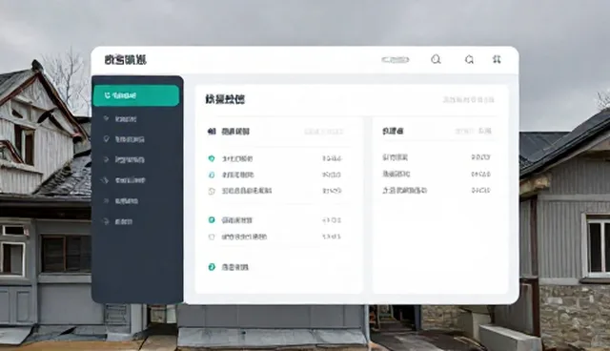Click the magnifying glass search icon in header
Image resolution: width=610 pixels, height=351 pixels.
click(x=436, y=59)
